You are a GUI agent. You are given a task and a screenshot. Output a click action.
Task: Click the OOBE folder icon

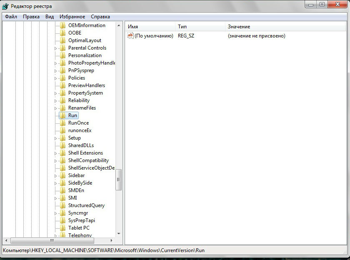pyautogui.click(x=62, y=33)
